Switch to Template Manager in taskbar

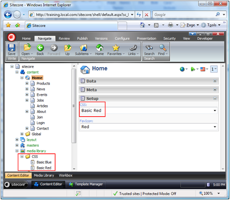pyautogui.click(x=86, y=184)
